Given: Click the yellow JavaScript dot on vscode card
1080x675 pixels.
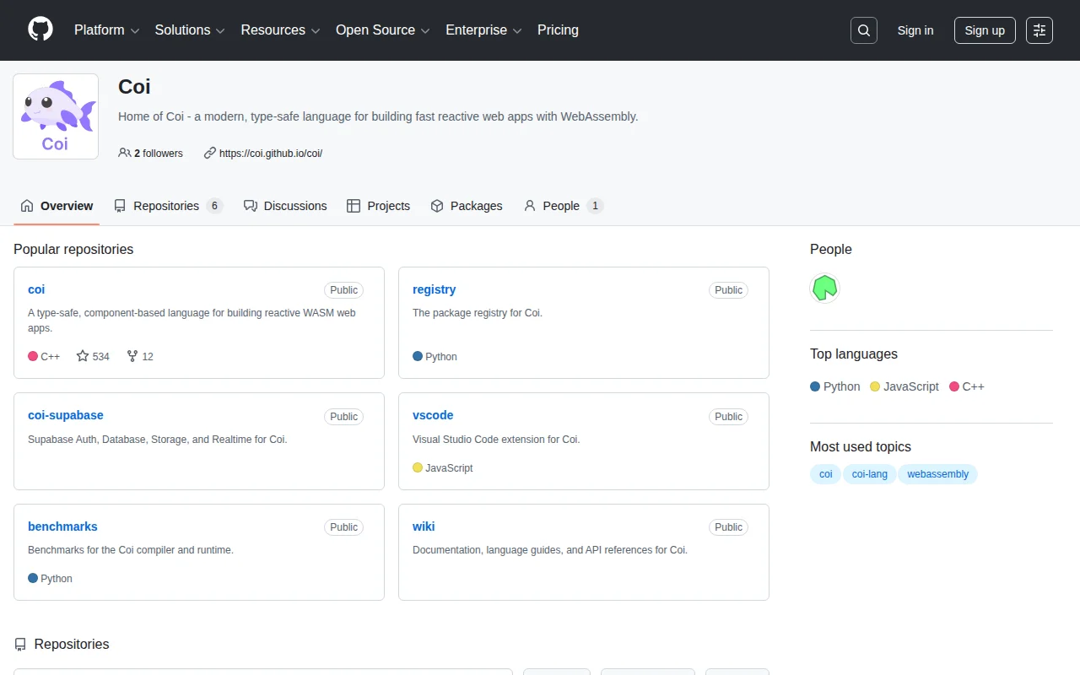Looking at the screenshot, I should 418,467.
